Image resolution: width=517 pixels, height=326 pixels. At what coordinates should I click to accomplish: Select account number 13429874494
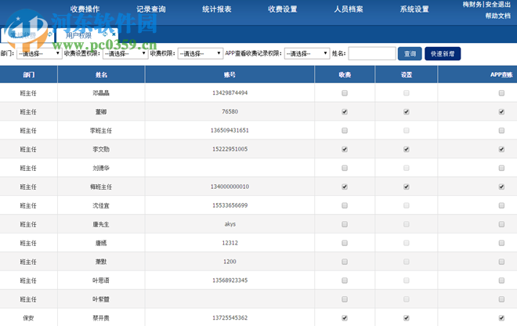tap(230, 93)
